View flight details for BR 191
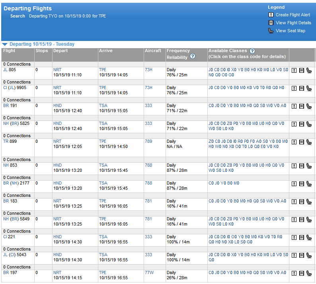Viewport: 316px width, 284px height. click(x=302, y=106)
